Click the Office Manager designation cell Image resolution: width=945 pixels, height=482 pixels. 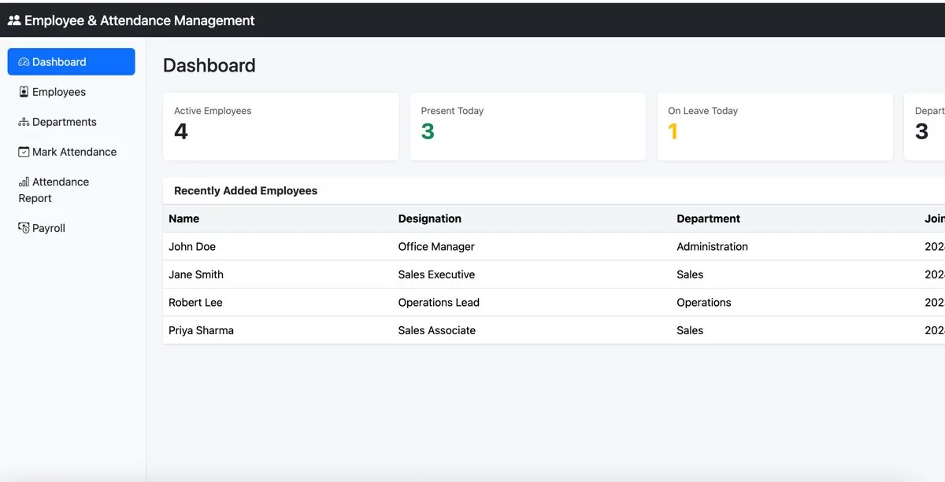click(436, 247)
